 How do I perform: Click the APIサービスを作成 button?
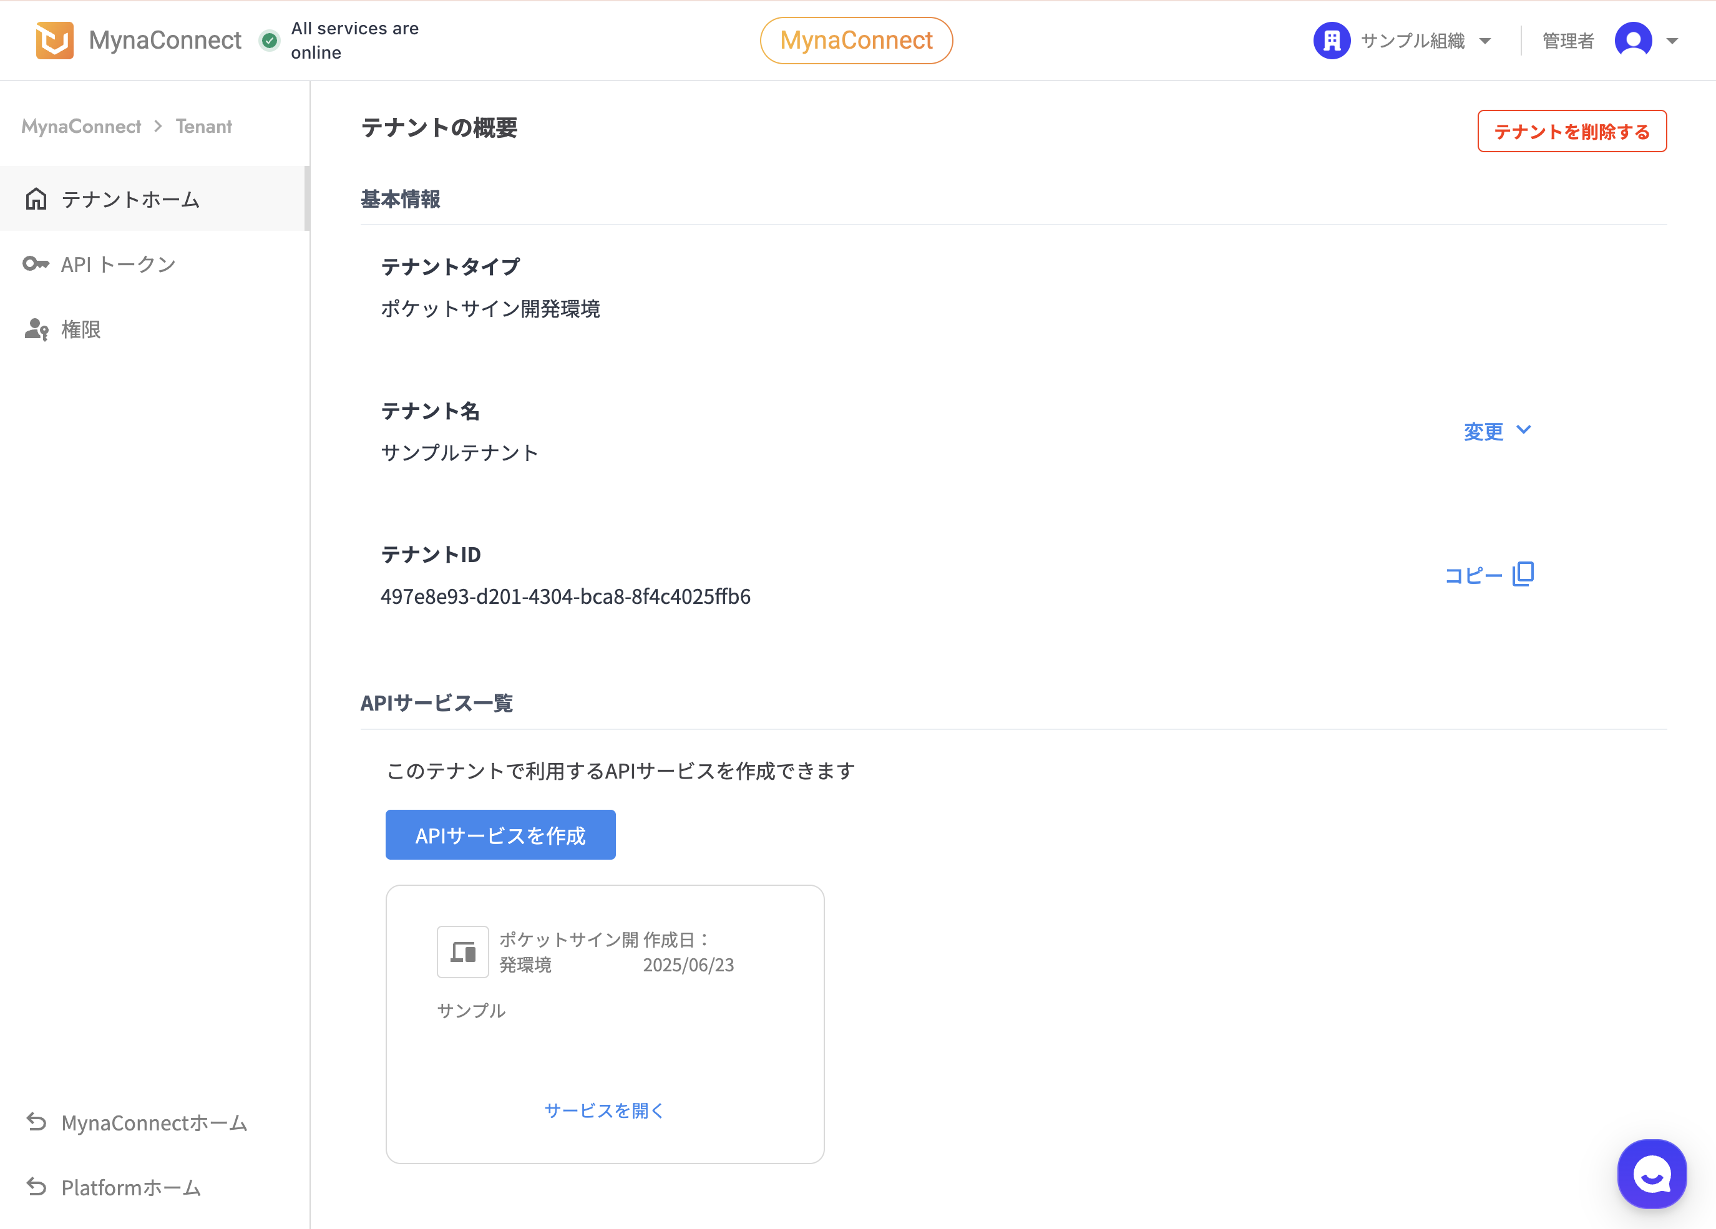point(500,835)
